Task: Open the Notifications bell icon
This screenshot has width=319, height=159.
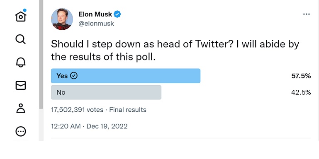Action: 21,63
